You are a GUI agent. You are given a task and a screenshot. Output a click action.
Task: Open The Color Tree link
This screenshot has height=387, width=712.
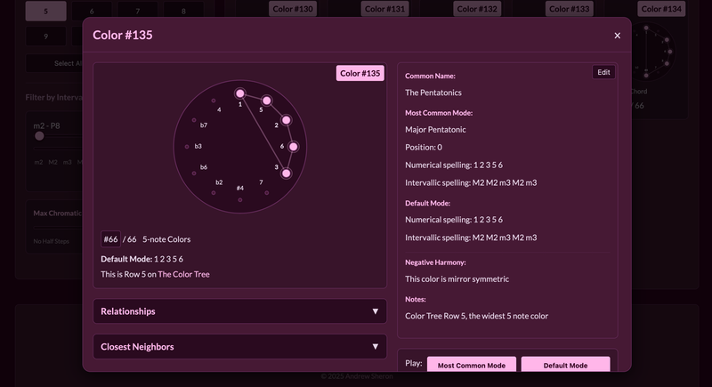[183, 274]
